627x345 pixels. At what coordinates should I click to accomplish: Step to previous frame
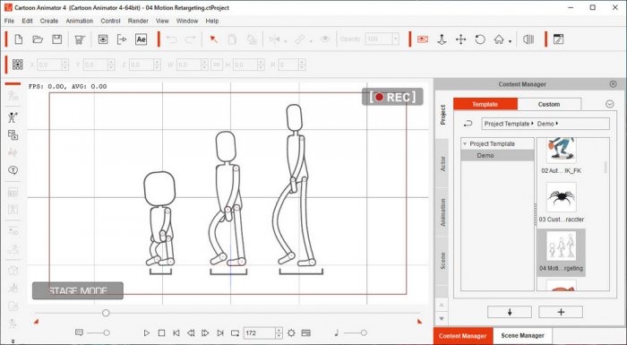[x=191, y=333]
